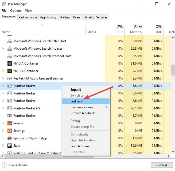Expand the Start process row
Screen dimensions: 175x171
[3, 146]
